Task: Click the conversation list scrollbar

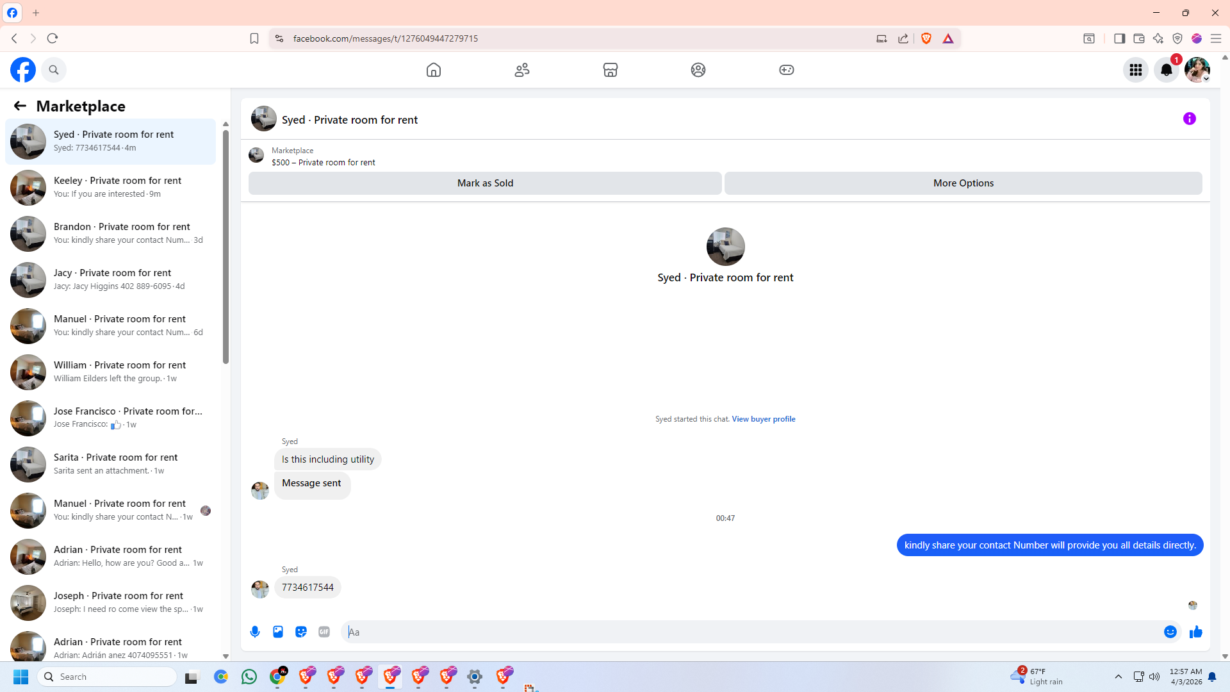Action: pos(225,247)
